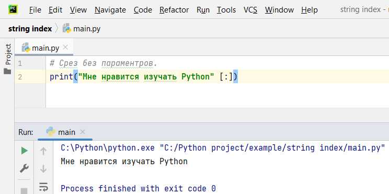389x194 pixels.
Task: Rerun main with green play icon
Action: coord(24,151)
